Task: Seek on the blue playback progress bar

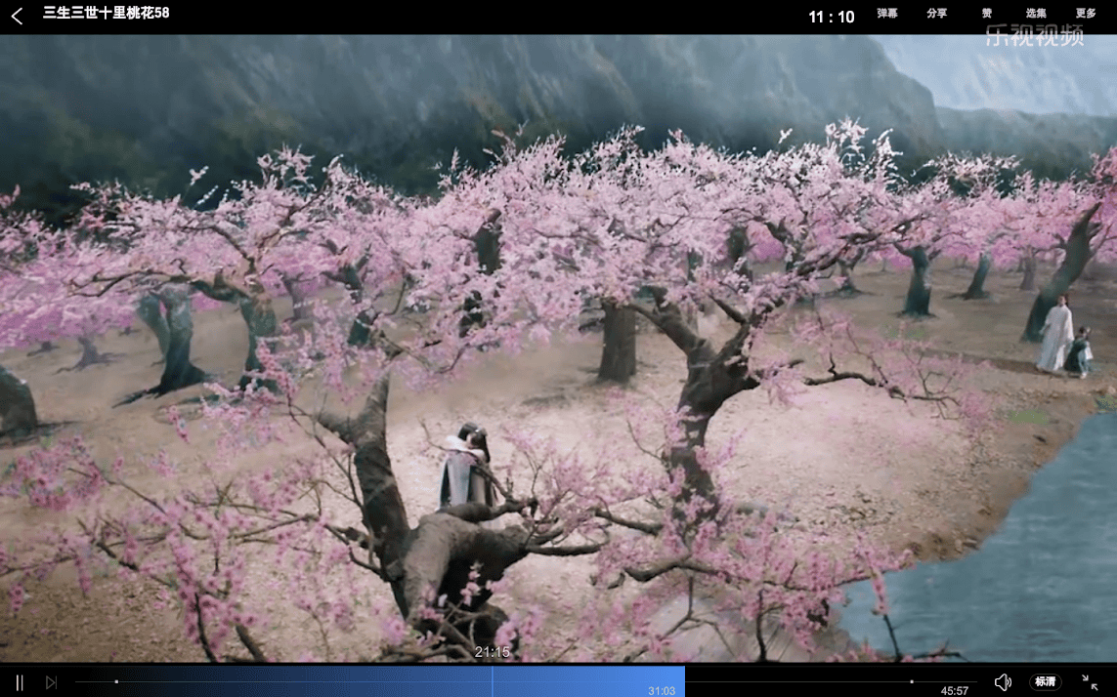Action: (380, 681)
